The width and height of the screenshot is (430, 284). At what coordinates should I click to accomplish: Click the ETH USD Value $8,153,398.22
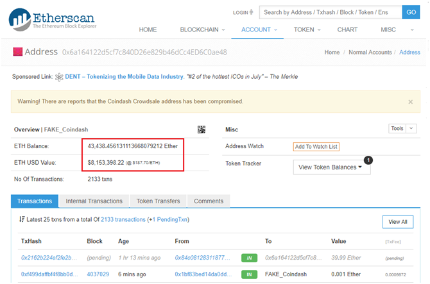(x=106, y=163)
